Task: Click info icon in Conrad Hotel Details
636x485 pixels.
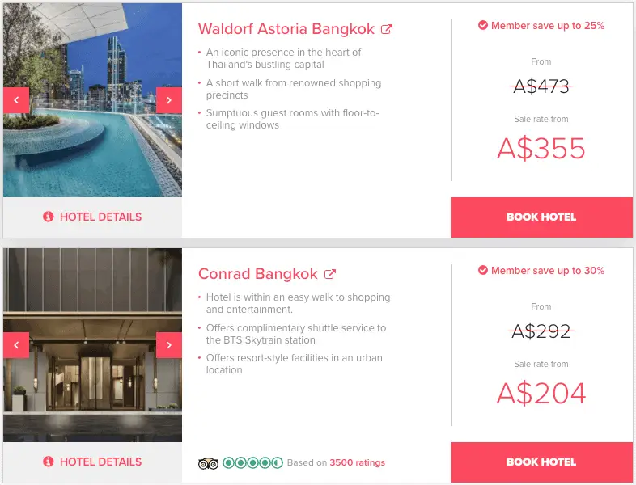Action: click(x=49, y=461)
